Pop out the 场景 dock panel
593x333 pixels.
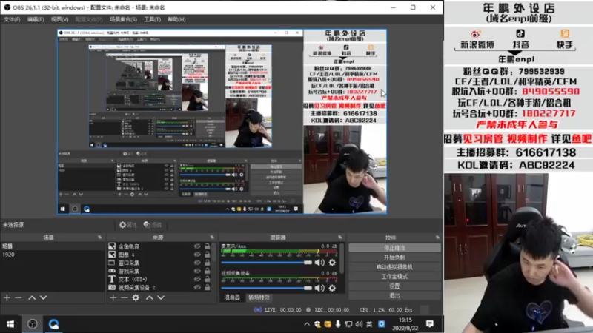(99, 238)
